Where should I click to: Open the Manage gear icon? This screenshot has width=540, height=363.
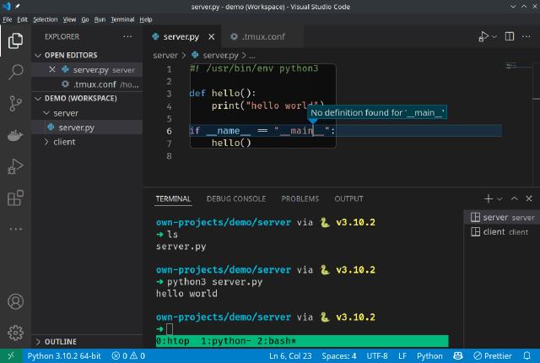point(15,333)
